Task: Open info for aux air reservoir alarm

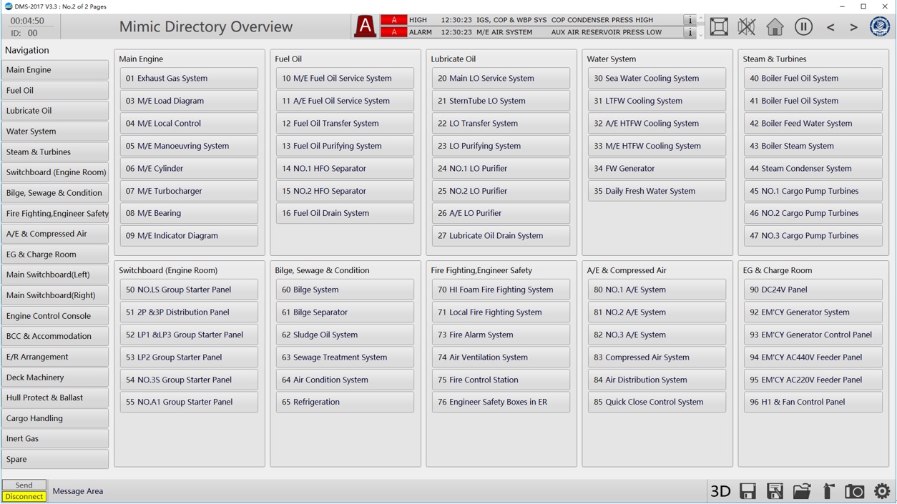Action: [690, 32]
